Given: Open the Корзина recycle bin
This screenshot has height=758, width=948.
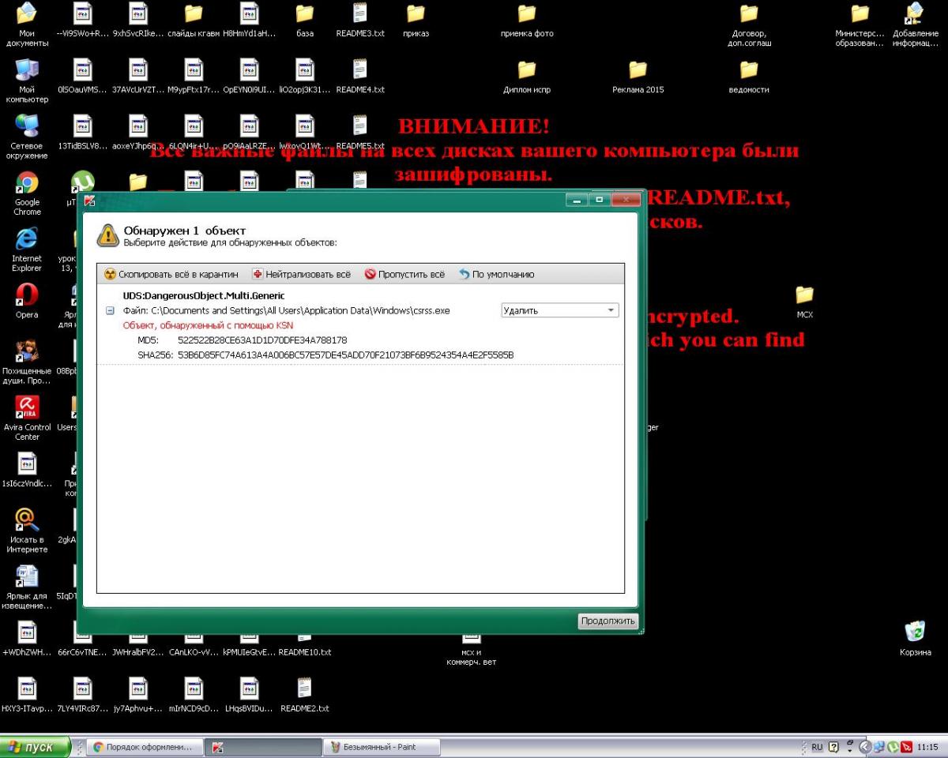Looking at the screenshot, I should click(x=915, y=638).
